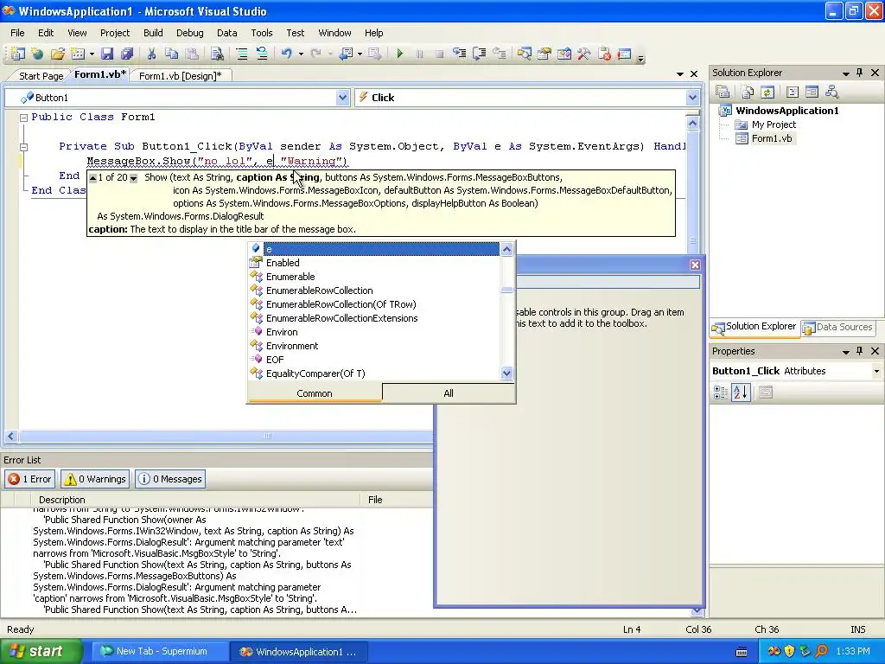Viewport: 885px width, 664px height.
Task: Select the All tab in IntelliSense list
Action: (x=449, y=393)
